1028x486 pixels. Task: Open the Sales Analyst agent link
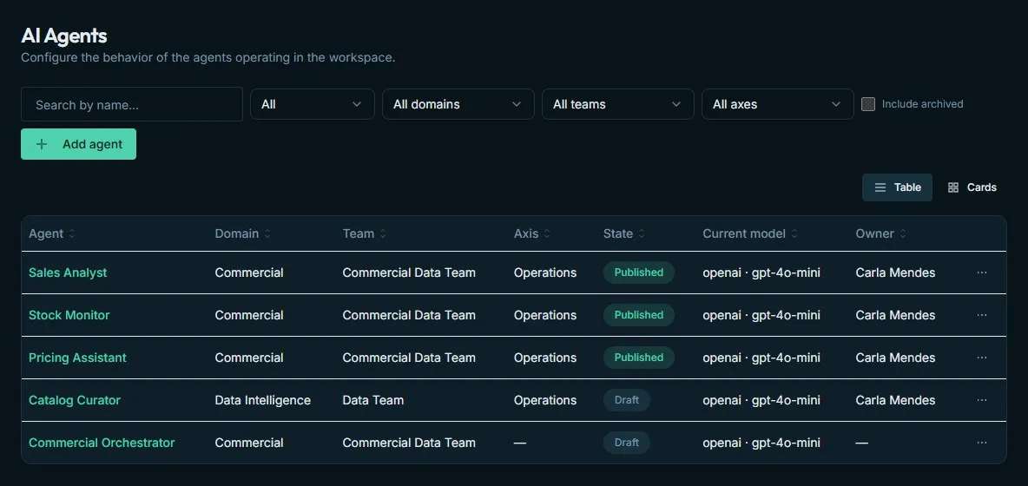coord(68,273)
